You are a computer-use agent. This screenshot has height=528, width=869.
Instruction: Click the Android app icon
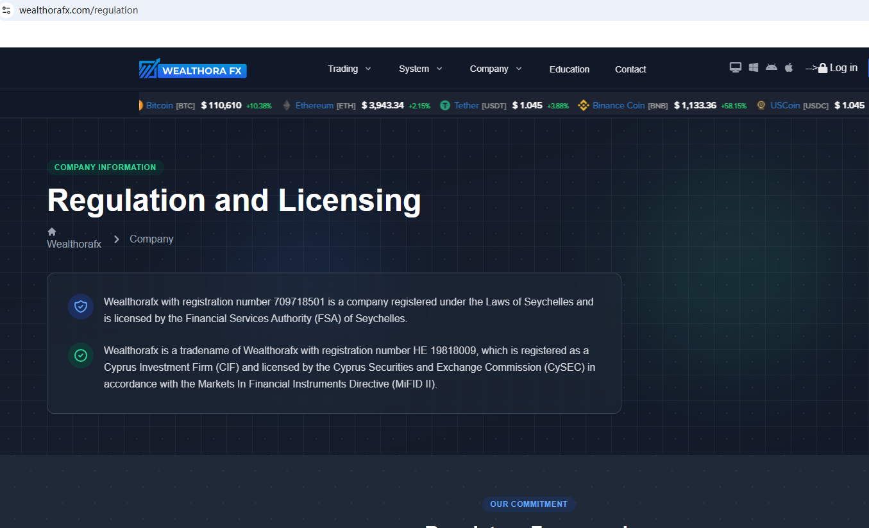[x=772, y=67]
